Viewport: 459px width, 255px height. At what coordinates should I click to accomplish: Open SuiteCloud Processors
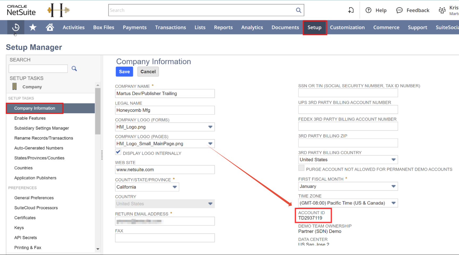pyautogui.click(x=36, y=208)
